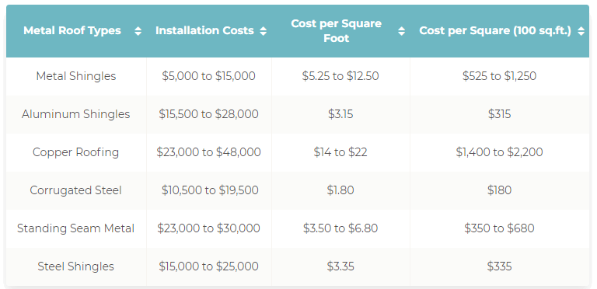Image resolution: width=597 pixels, height=289 pixels.
Task: Click sort arrows beside Metal Roof Types
Action: (x=138, y=31)
